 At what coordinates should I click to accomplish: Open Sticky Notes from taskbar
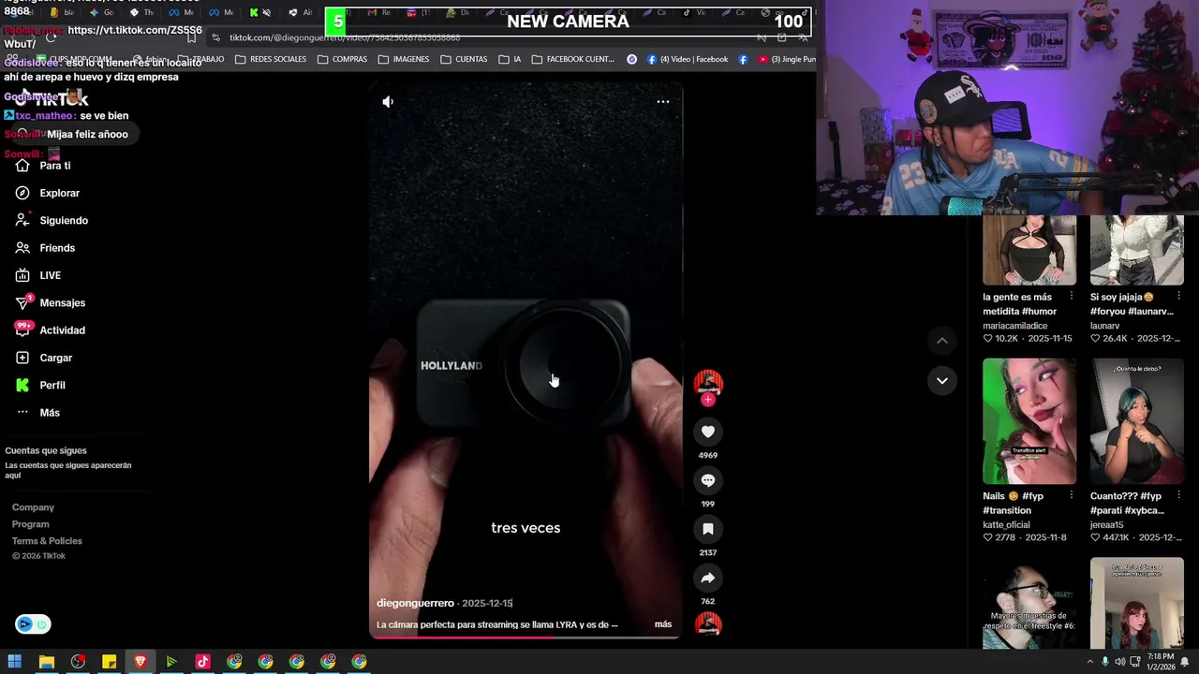click(109, 662)
